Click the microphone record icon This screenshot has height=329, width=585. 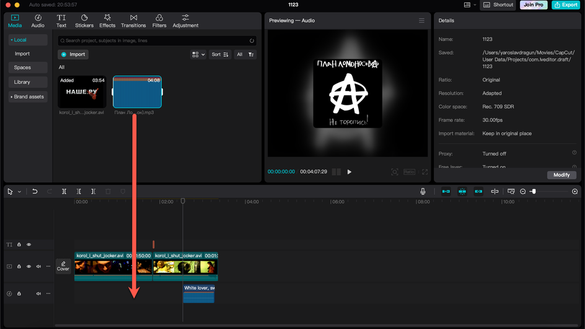coord(423,191)
